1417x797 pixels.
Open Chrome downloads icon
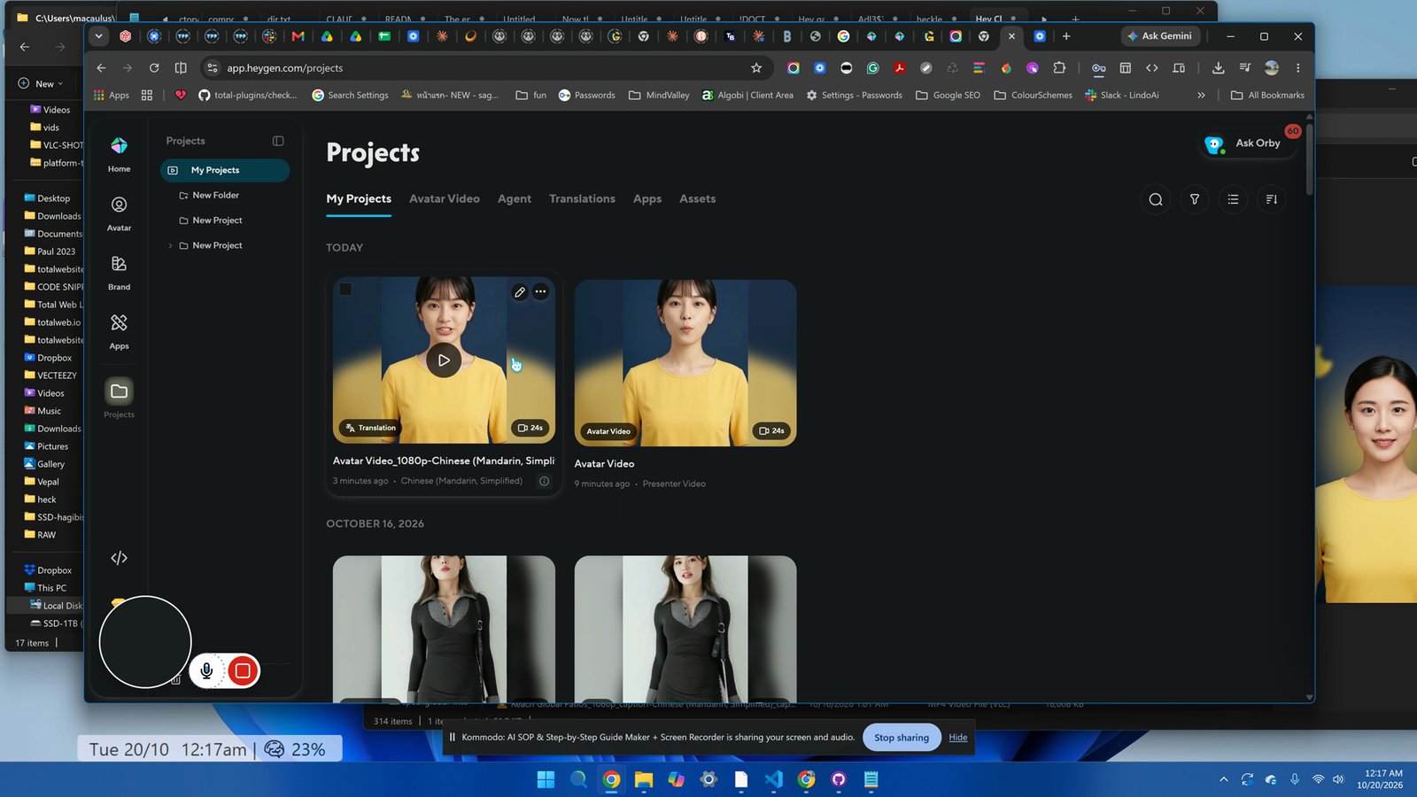pos(1218,68)
